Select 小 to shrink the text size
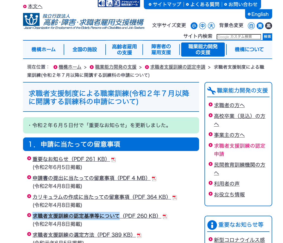The image size is (283, 243). (x=194, y=26)
